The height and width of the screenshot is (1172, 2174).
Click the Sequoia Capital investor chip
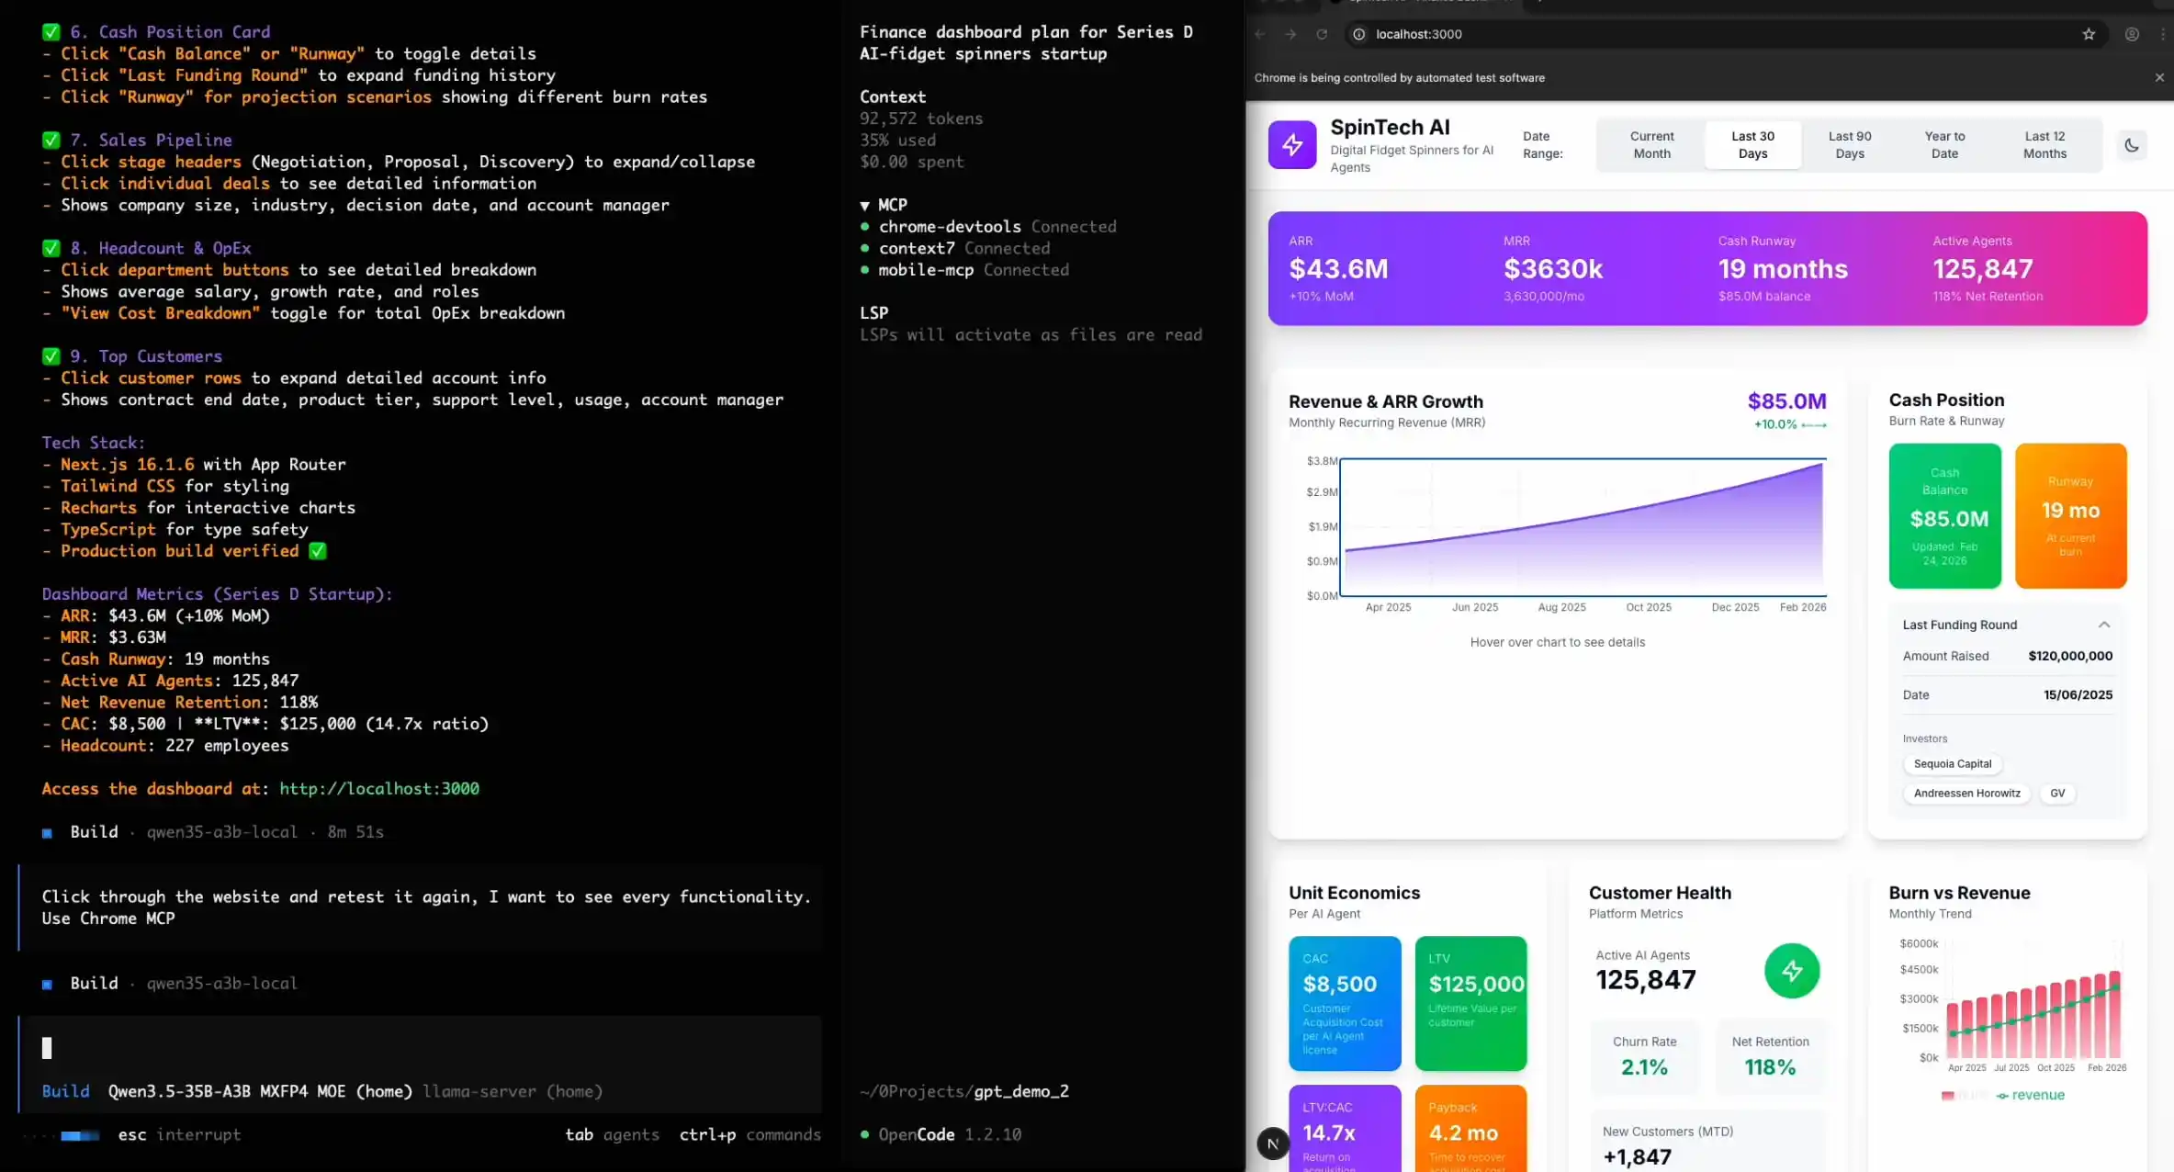click(x=1952, y=764)
